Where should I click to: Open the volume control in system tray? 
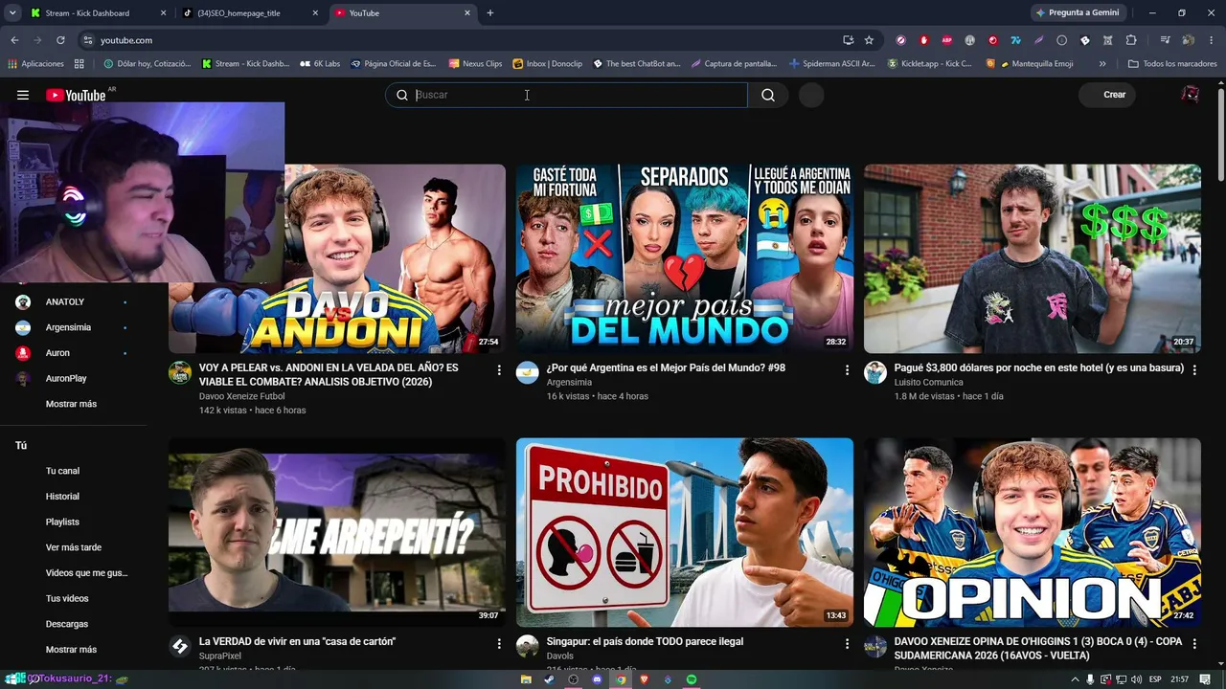1136,679
